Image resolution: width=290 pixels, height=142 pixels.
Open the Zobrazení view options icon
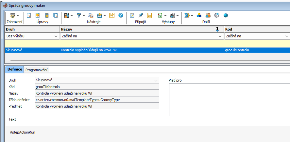click(13, 15)
